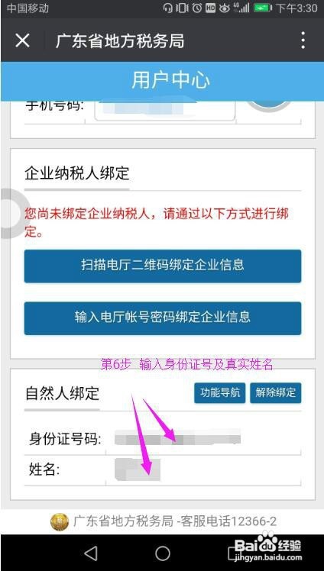The width and height of the screenshot is (324, 571).
Task: Tap the battery icon in status bar
Action: [263, 8]
